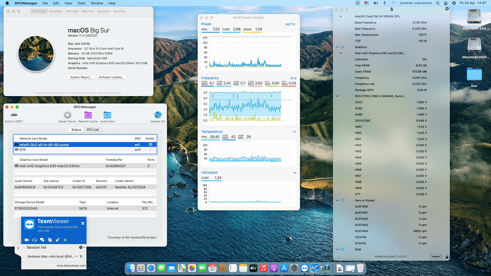The width and height of the screenshot is (491, 276).
Task: Collapse the Fans or Pumps group
Action: pyautogui.click(x=337, y=200)
